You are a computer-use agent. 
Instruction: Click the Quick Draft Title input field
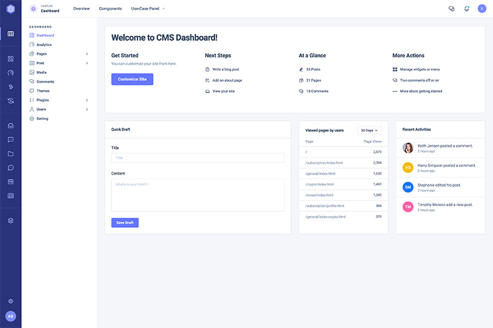pos(198,158)
